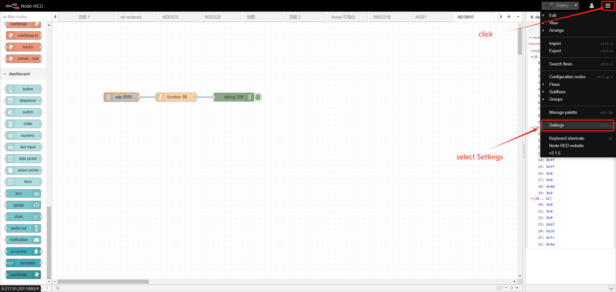Open the flow list dropdown
The height and width of the screenshot is (292, 616).
[x=518, y=17]
